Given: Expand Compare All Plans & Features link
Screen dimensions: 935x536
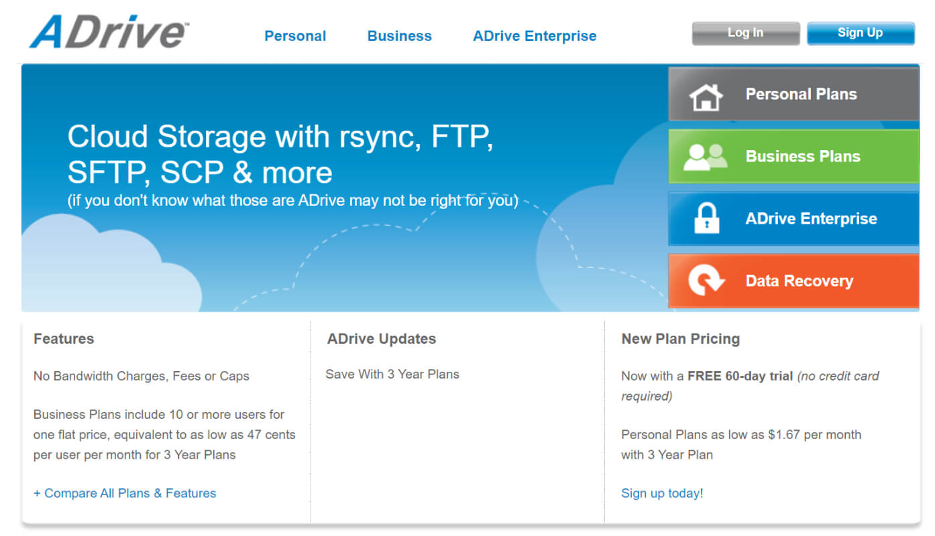Looking at the screenshot, I should [125, 493].
